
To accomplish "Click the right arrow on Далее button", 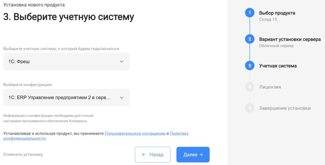I will click(201, 155).
